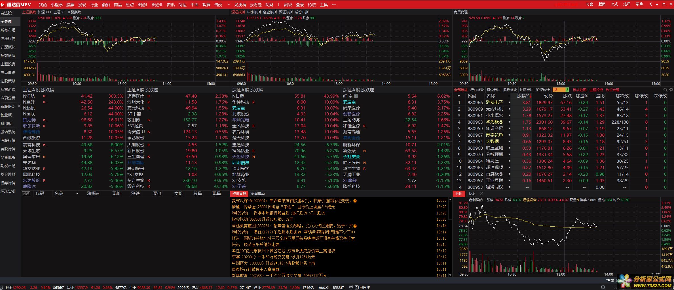Select the 概念板块 tab
The height and width of the screenshot is (290, 674).
coord(494,90)
